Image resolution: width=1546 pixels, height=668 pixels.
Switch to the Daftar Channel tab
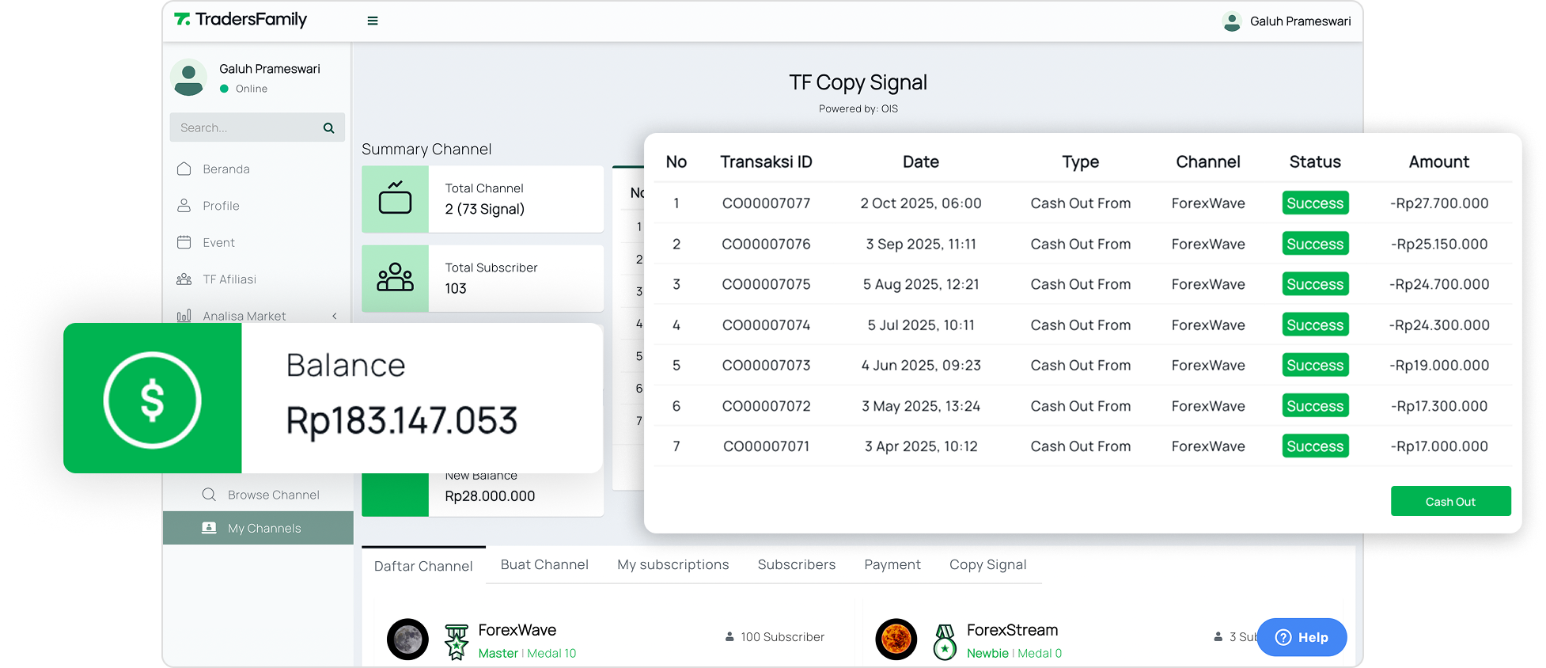pyautogui.click(x=423, y=566)
